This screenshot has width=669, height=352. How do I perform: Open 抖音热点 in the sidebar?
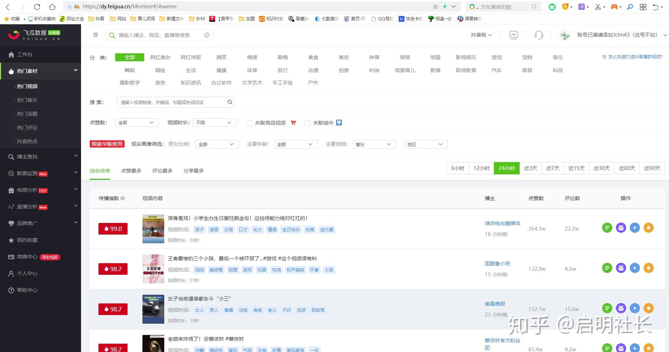click(x=27, y=141)
